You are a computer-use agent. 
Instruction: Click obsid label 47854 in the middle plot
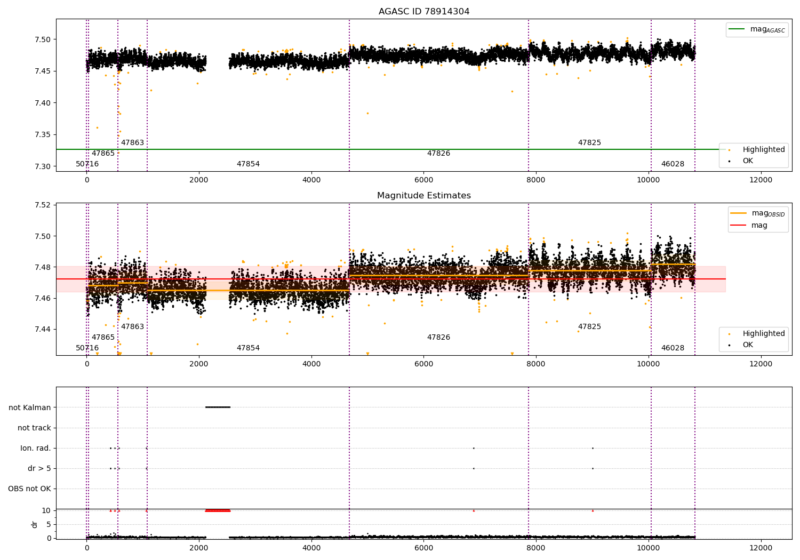pyautogui.click(x=248, y=348)
